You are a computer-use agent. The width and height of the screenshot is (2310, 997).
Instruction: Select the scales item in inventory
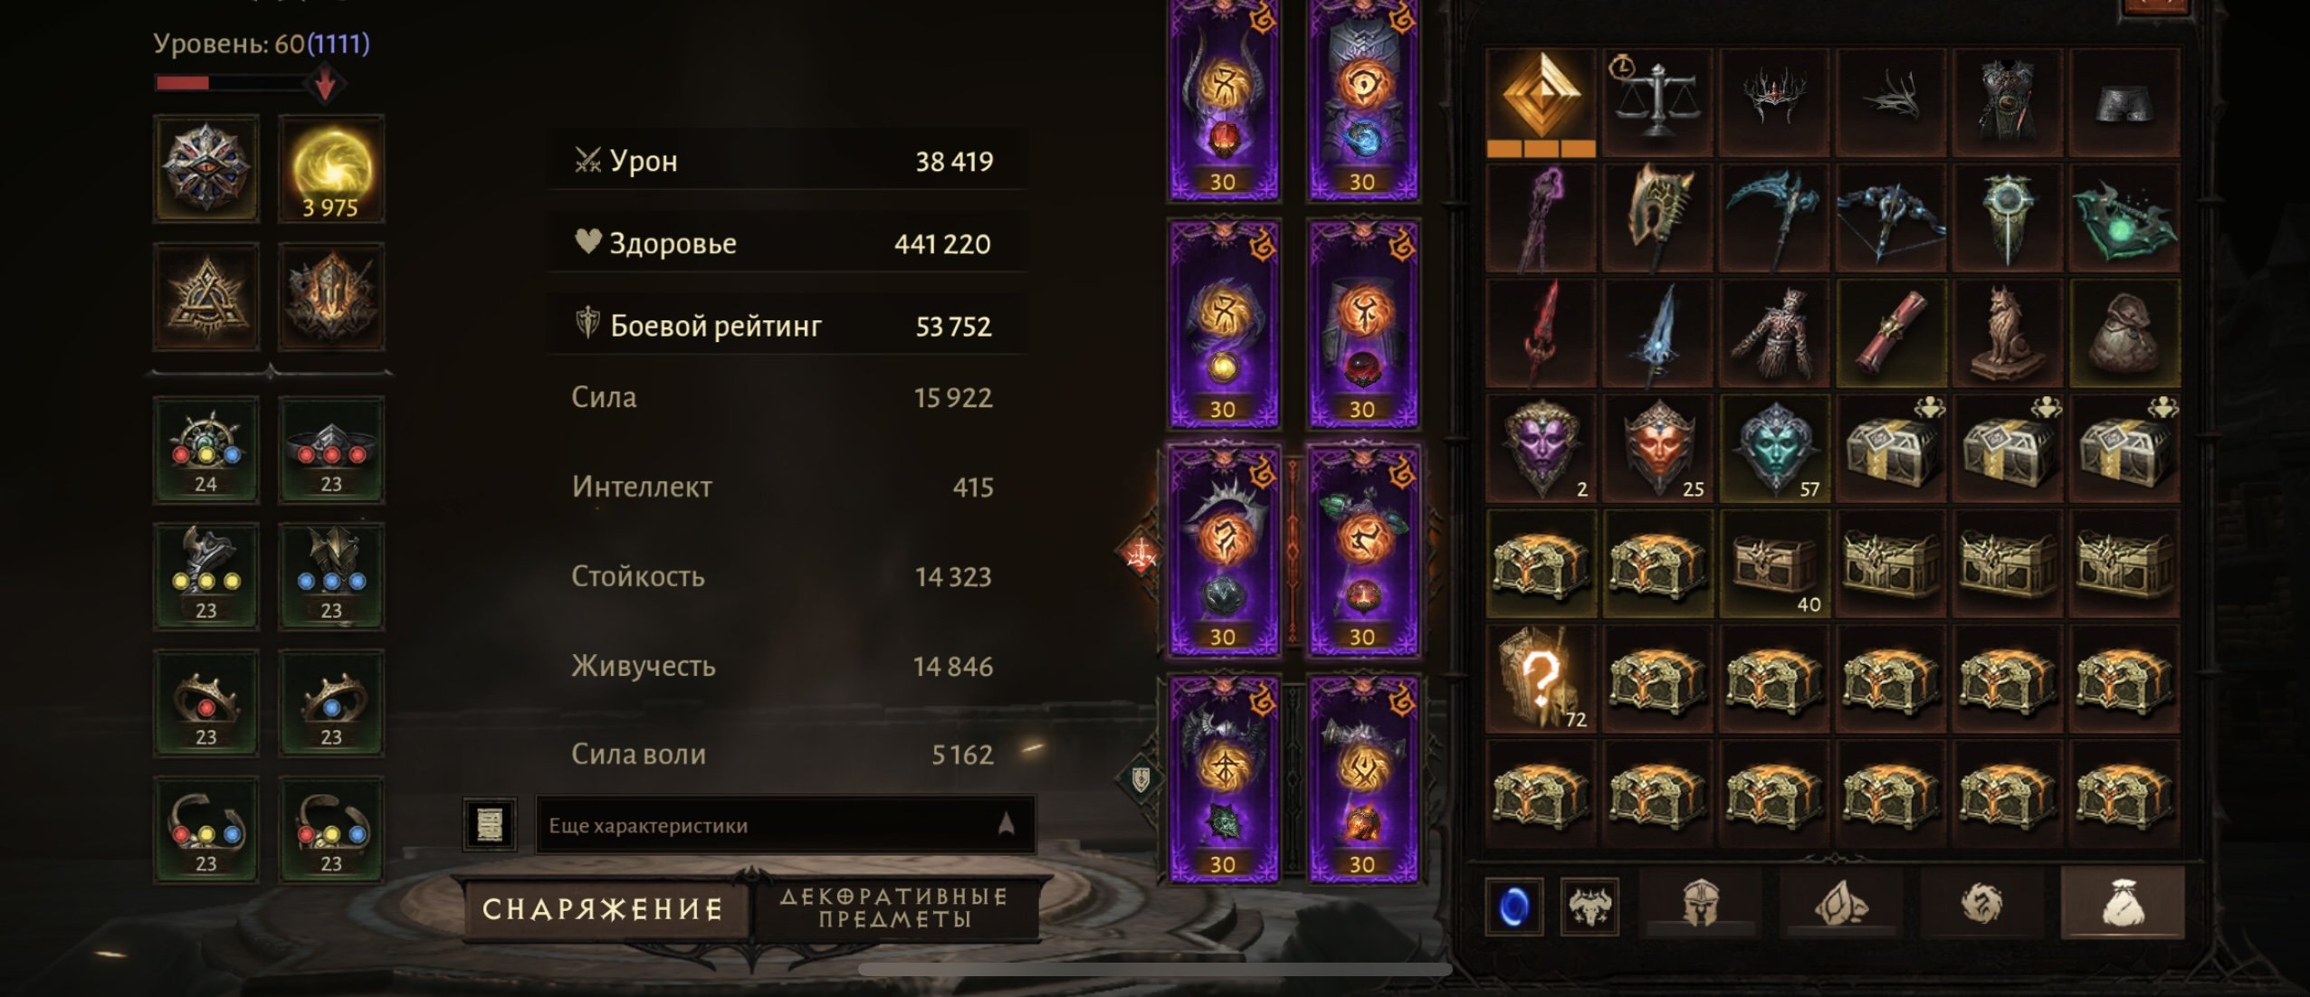point(1657,102)
